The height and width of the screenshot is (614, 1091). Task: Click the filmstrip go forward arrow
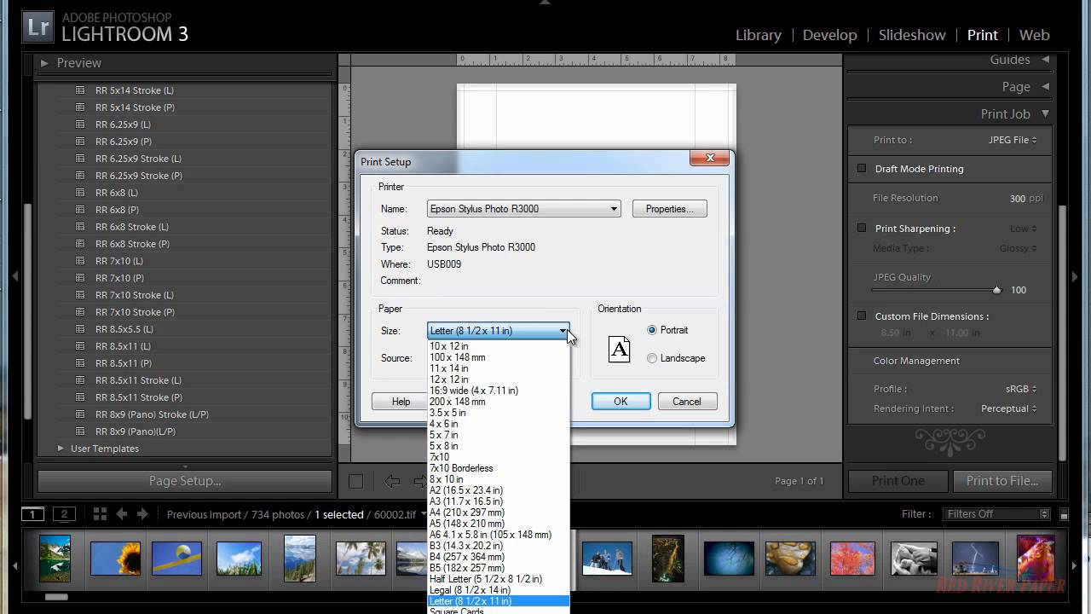point(142,514)
